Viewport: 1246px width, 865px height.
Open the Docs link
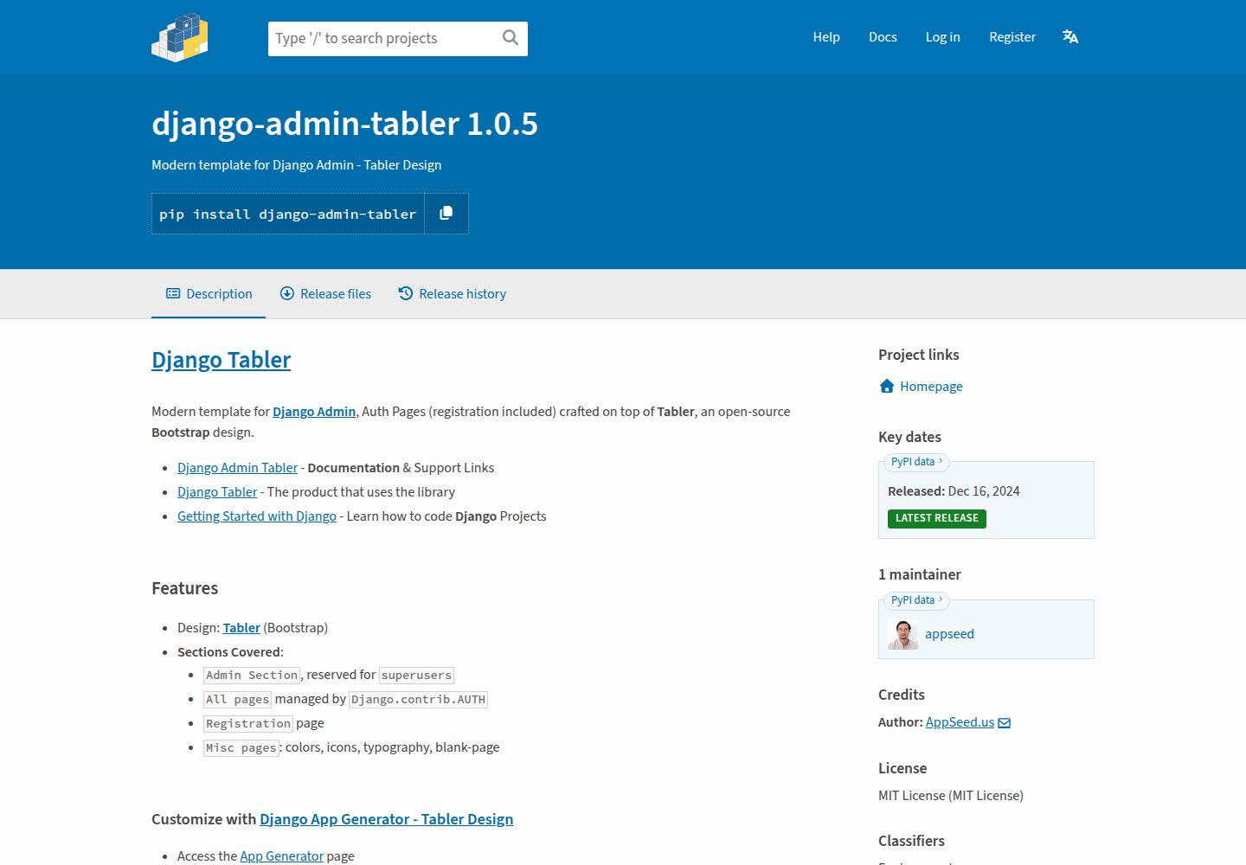point(883,37)
